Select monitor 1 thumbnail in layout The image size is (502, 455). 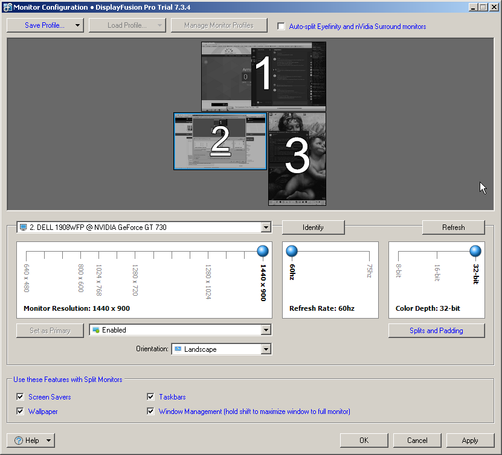pos(263,76)
